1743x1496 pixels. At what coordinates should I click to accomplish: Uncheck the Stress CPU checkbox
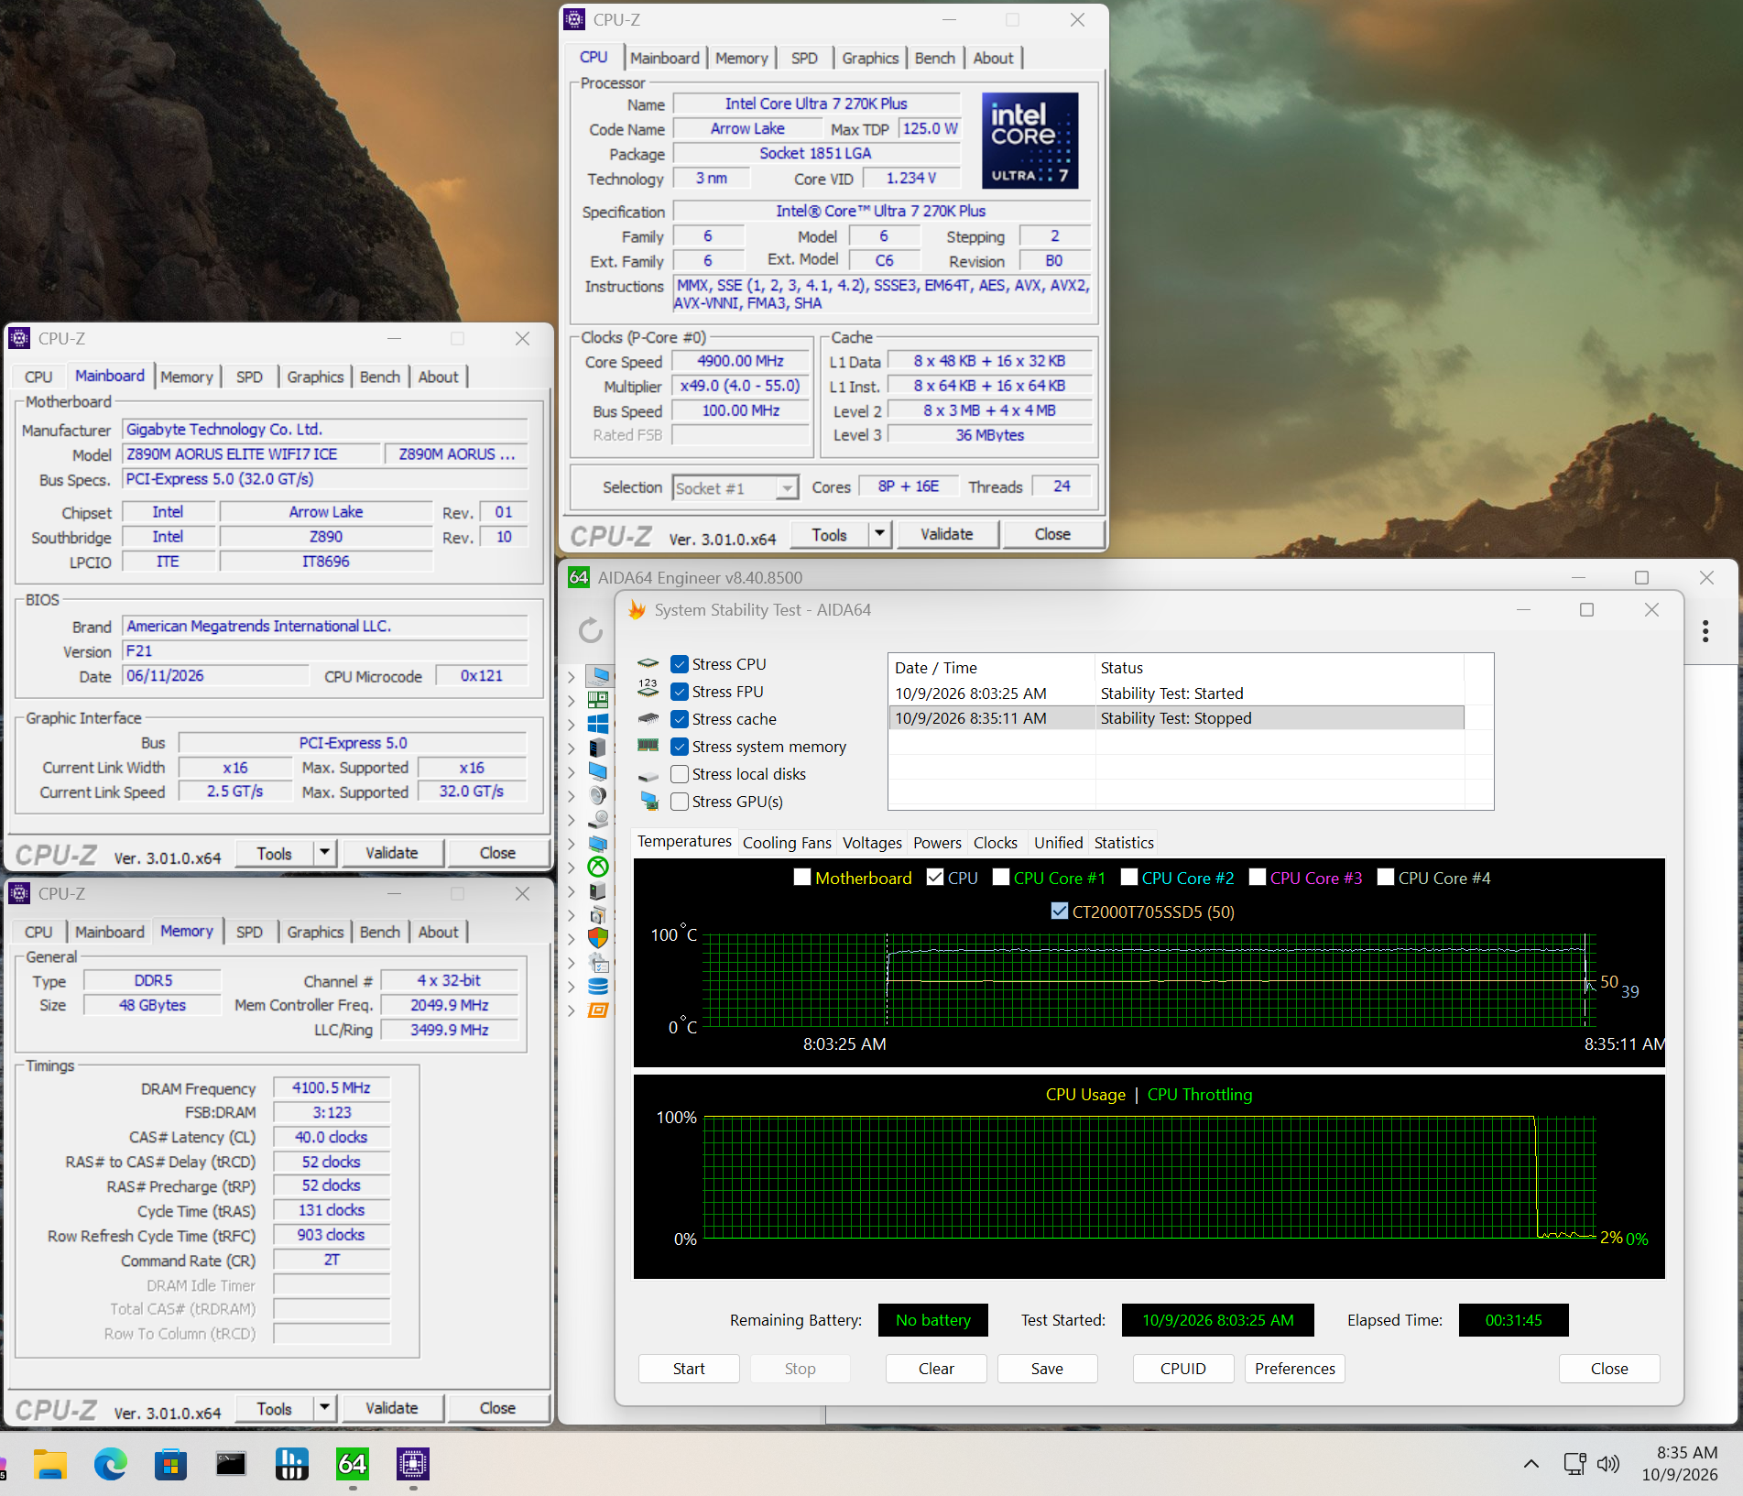click(x=680, y=664)
